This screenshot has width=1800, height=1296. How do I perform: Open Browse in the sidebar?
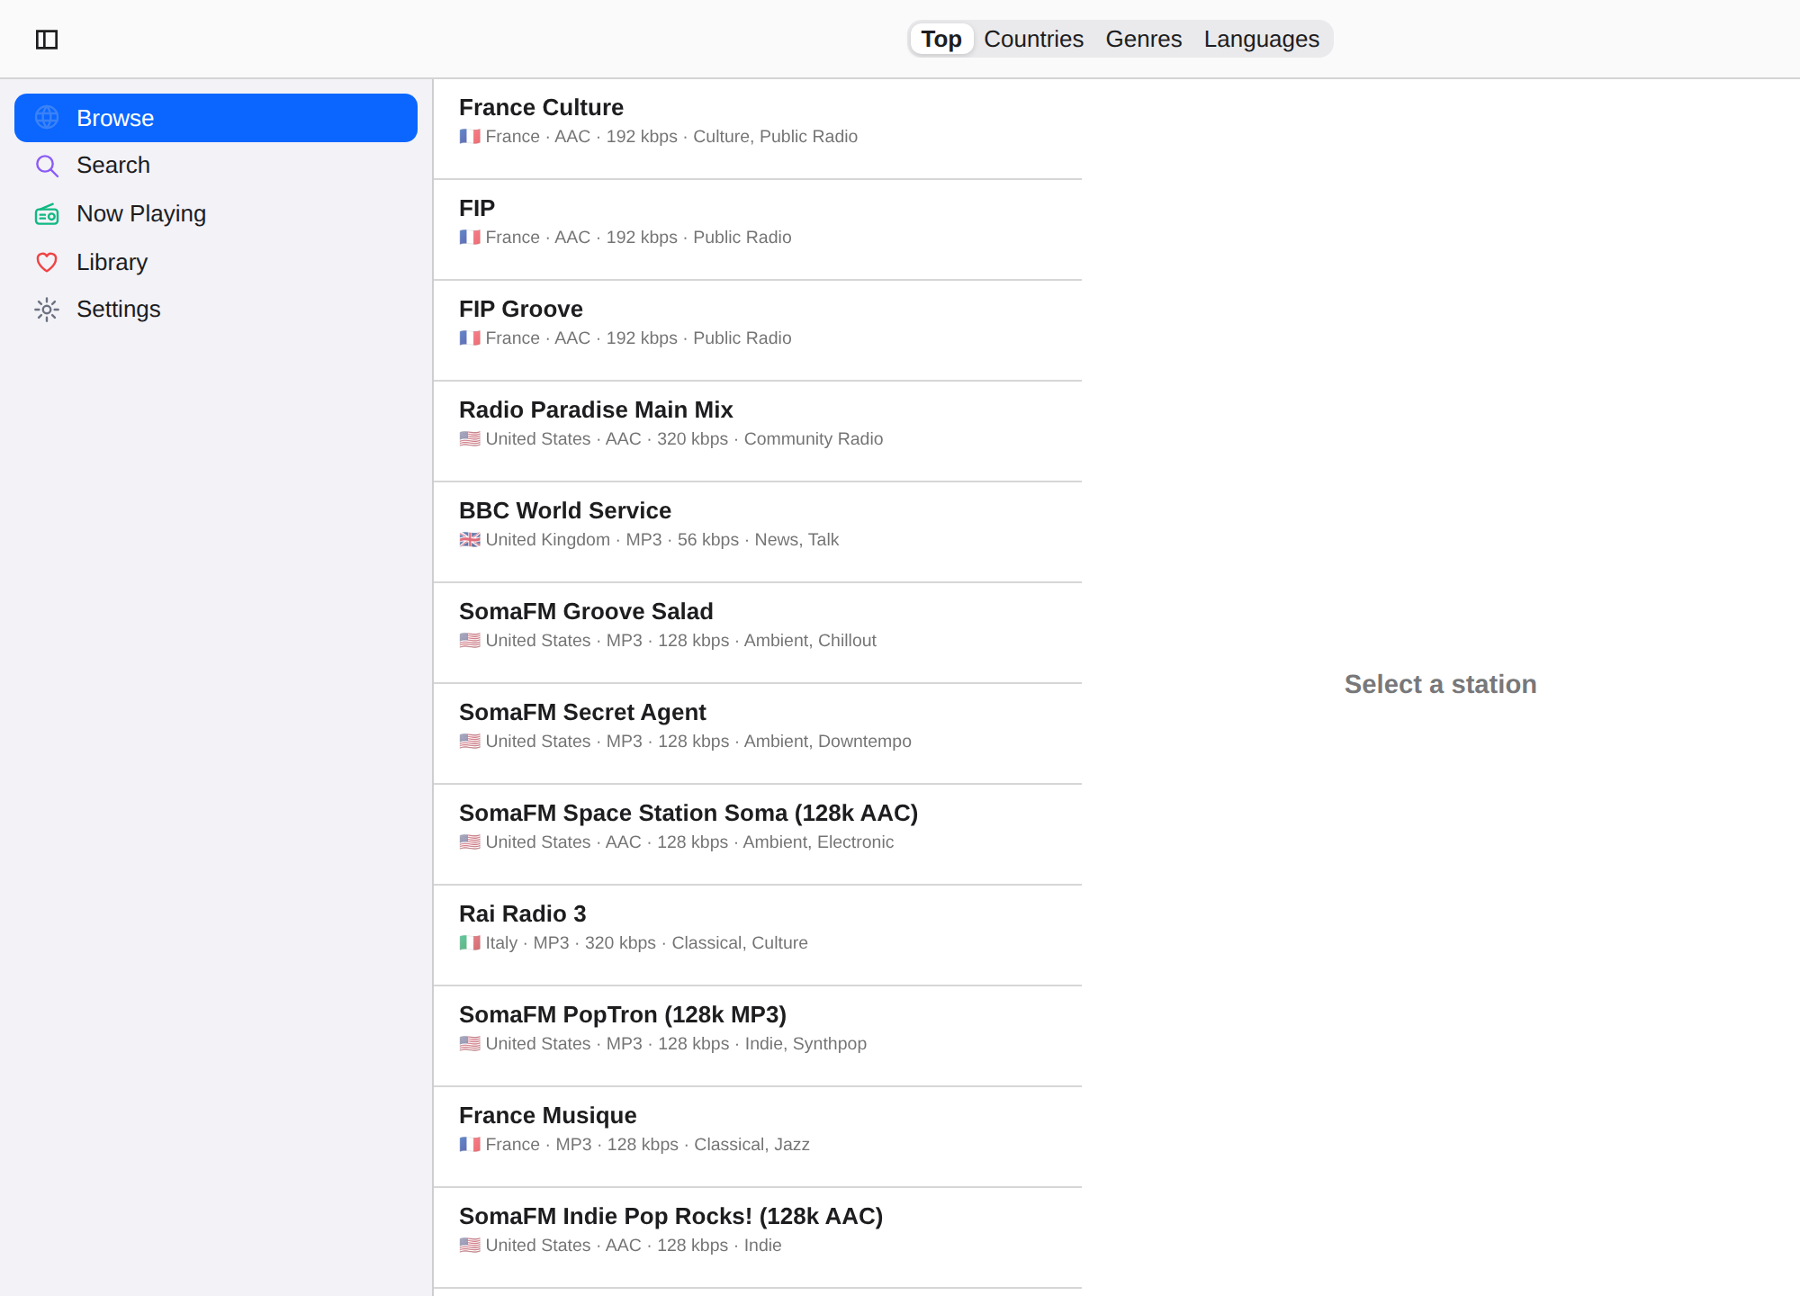(216, 118)
